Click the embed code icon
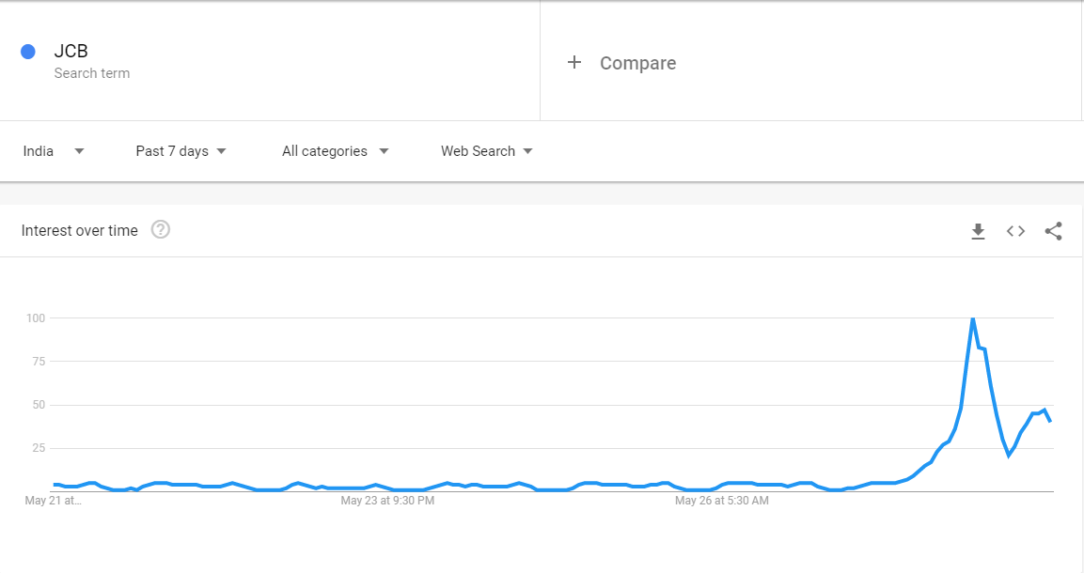 click(1015, 231)
